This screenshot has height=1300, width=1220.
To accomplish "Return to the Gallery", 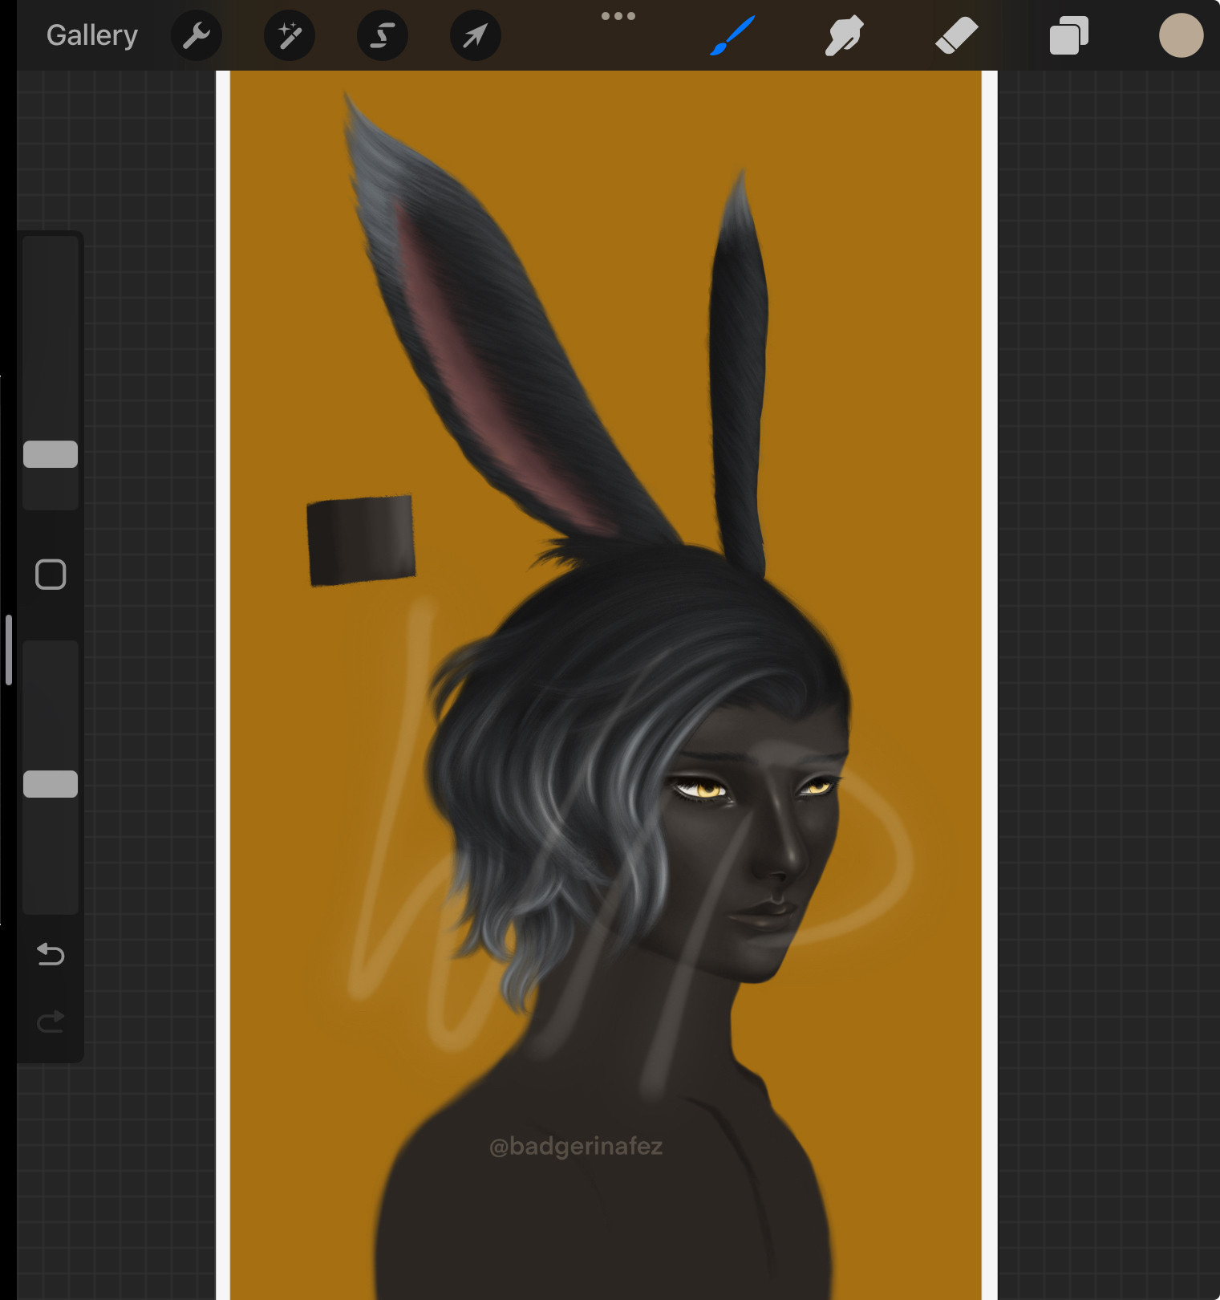I will point(92,35).
